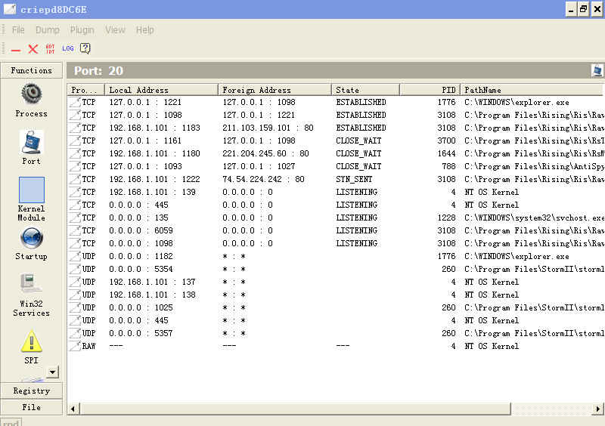Viewport: 605px width, 426px height.
Task: Open the Dump menu
Action: pyautogui.click(x=48, y=30)
